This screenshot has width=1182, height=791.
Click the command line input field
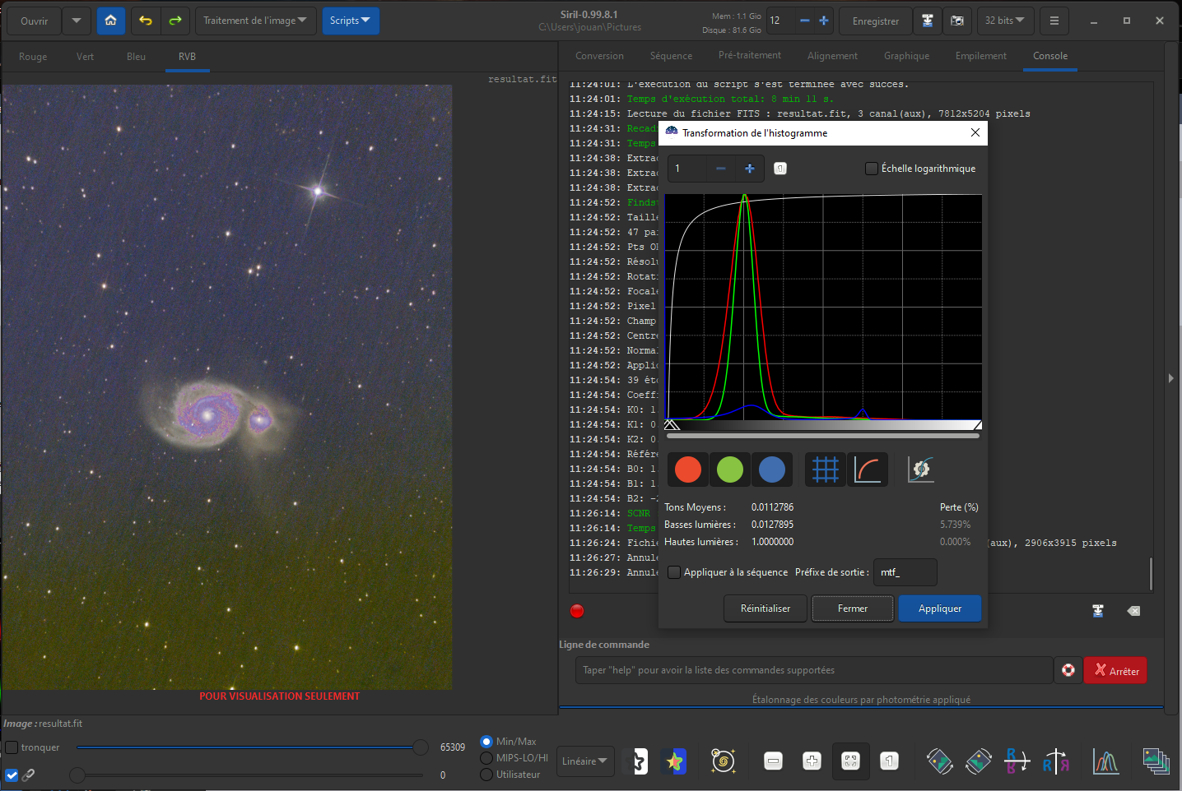[x=813, y=670]
